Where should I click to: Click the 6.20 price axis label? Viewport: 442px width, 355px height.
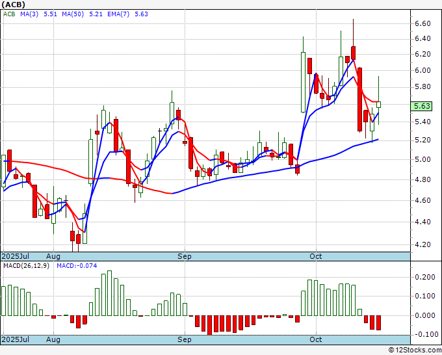pos(422,54)
